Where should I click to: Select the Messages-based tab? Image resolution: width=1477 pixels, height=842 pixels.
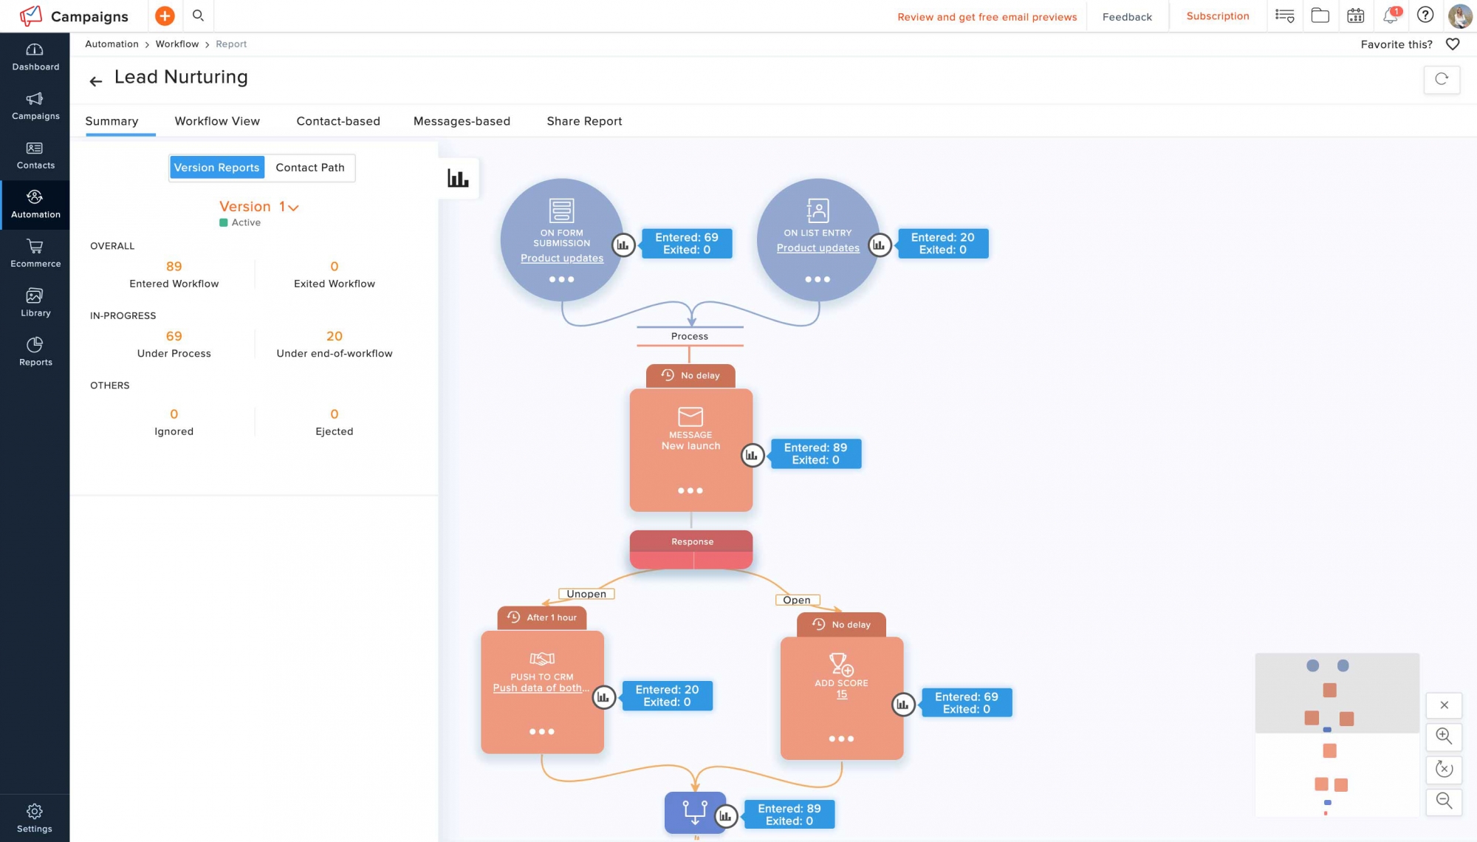(x=462, y=120)
